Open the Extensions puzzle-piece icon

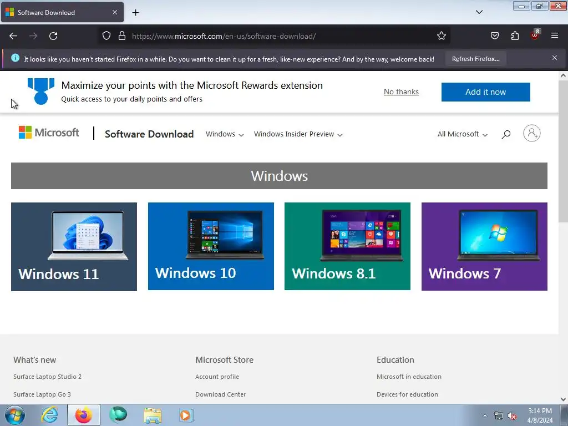[x=515, y=35]
